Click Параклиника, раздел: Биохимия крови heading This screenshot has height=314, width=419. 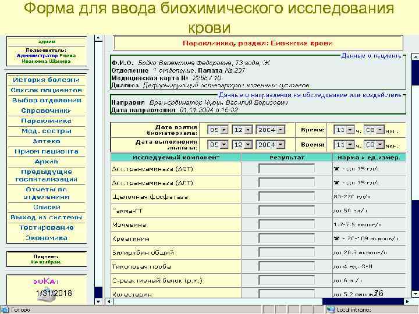click(258, 43)
